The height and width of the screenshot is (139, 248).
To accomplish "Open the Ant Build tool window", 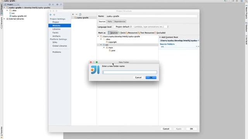I will tap(246, 40).
